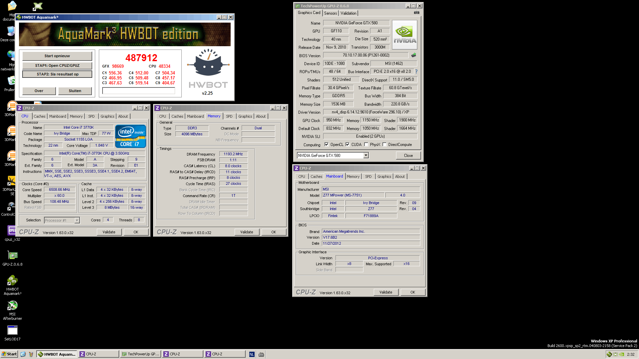Screen dimensions: 639x359
Task: Click the empty Aquamark result text field
Action: coord(139,91)
